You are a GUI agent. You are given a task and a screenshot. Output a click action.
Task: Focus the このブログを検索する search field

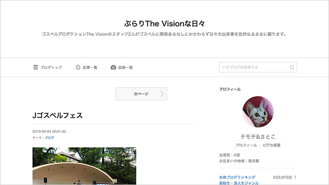(258, 67)
